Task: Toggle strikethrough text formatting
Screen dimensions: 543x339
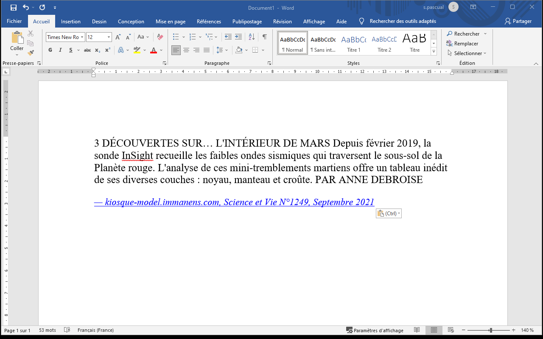Action: point(87,50)
